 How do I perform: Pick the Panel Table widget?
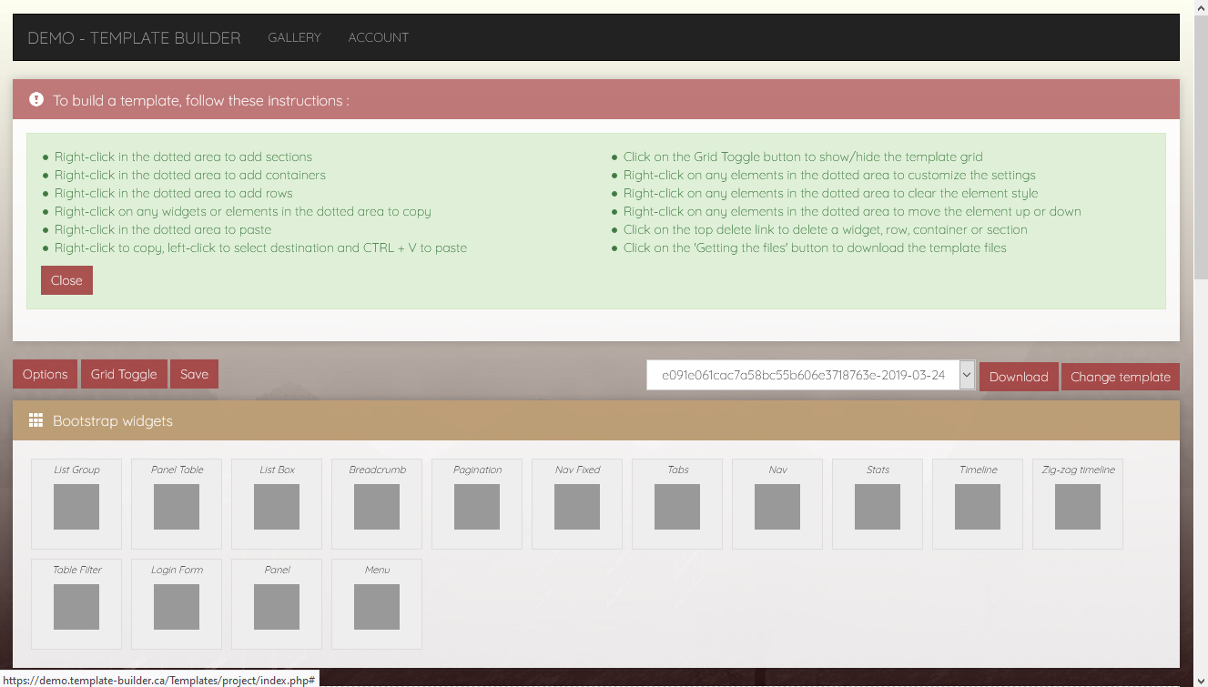pyautogui.click(x=177, y=504)
